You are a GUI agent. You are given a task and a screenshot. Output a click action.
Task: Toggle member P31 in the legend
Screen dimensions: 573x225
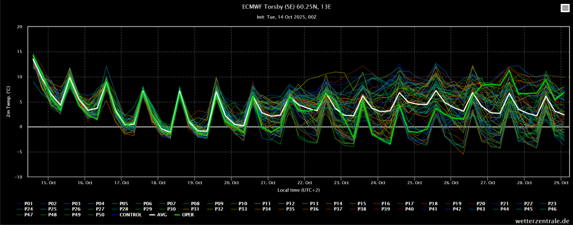191,209
